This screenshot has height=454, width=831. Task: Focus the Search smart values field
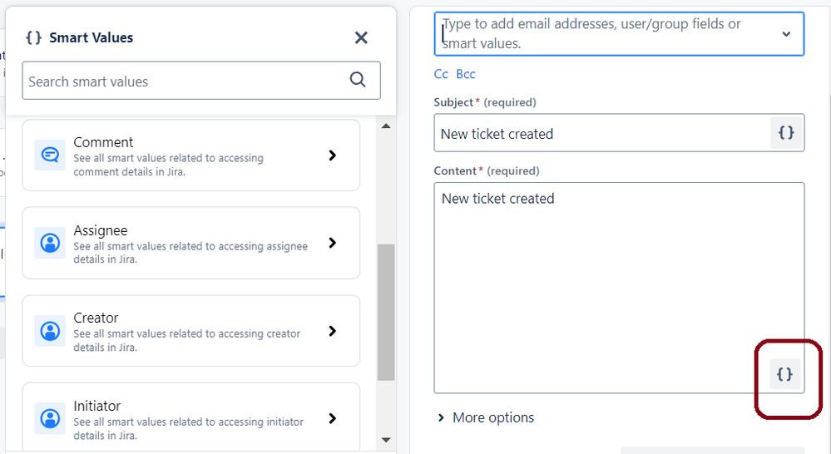(183, 81)
